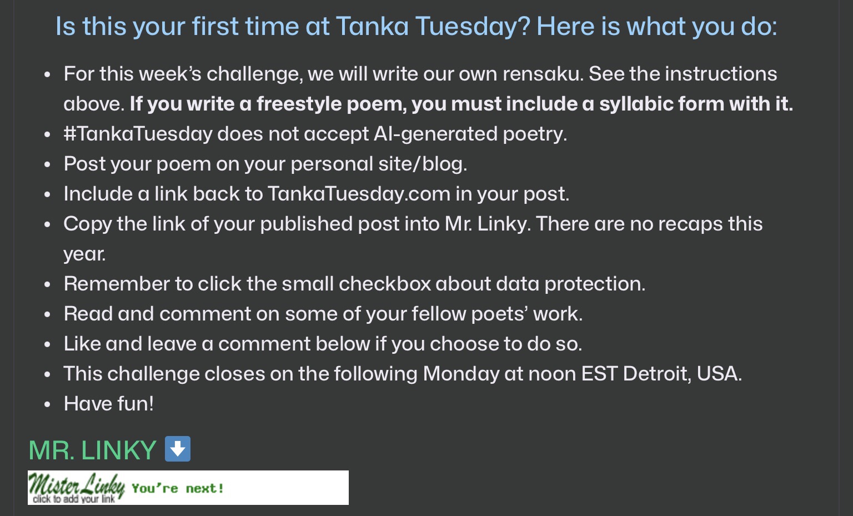Click the "Like and leave a comment below" line
The image size is (853, 516).
click(323, 344)
